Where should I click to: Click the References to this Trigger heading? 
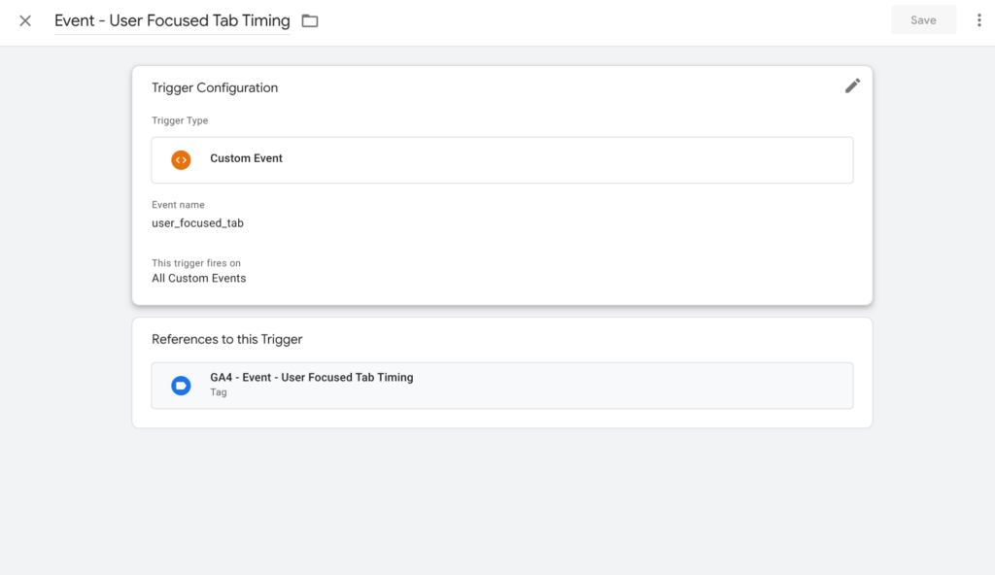pos(225,339)
